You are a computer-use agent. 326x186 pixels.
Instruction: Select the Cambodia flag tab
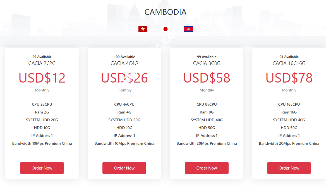click(x=188, y=29)
